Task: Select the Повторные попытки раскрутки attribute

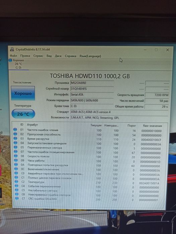Action: [x=48, y=165]
